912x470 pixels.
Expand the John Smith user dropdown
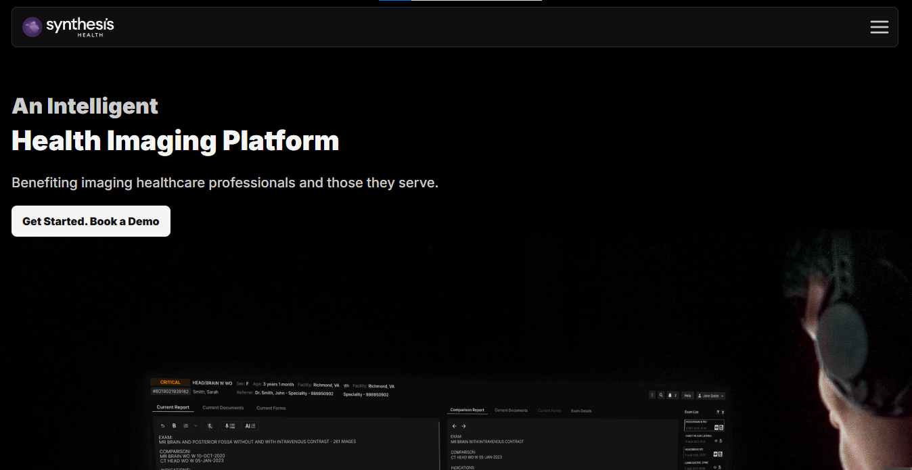point(711,396)
